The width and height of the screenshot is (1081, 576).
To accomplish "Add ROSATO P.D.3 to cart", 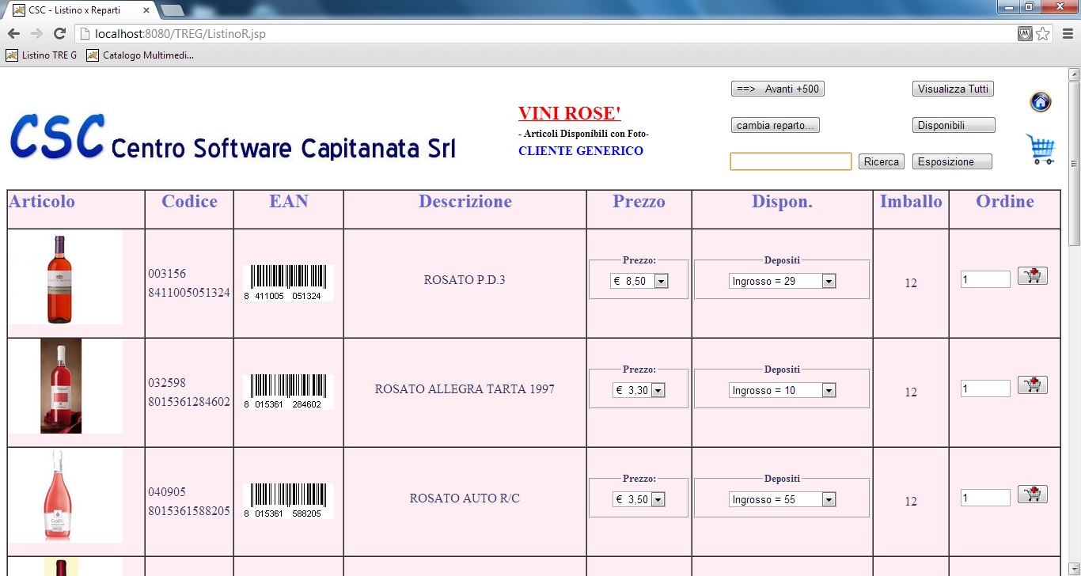I will click(1032, 276).
